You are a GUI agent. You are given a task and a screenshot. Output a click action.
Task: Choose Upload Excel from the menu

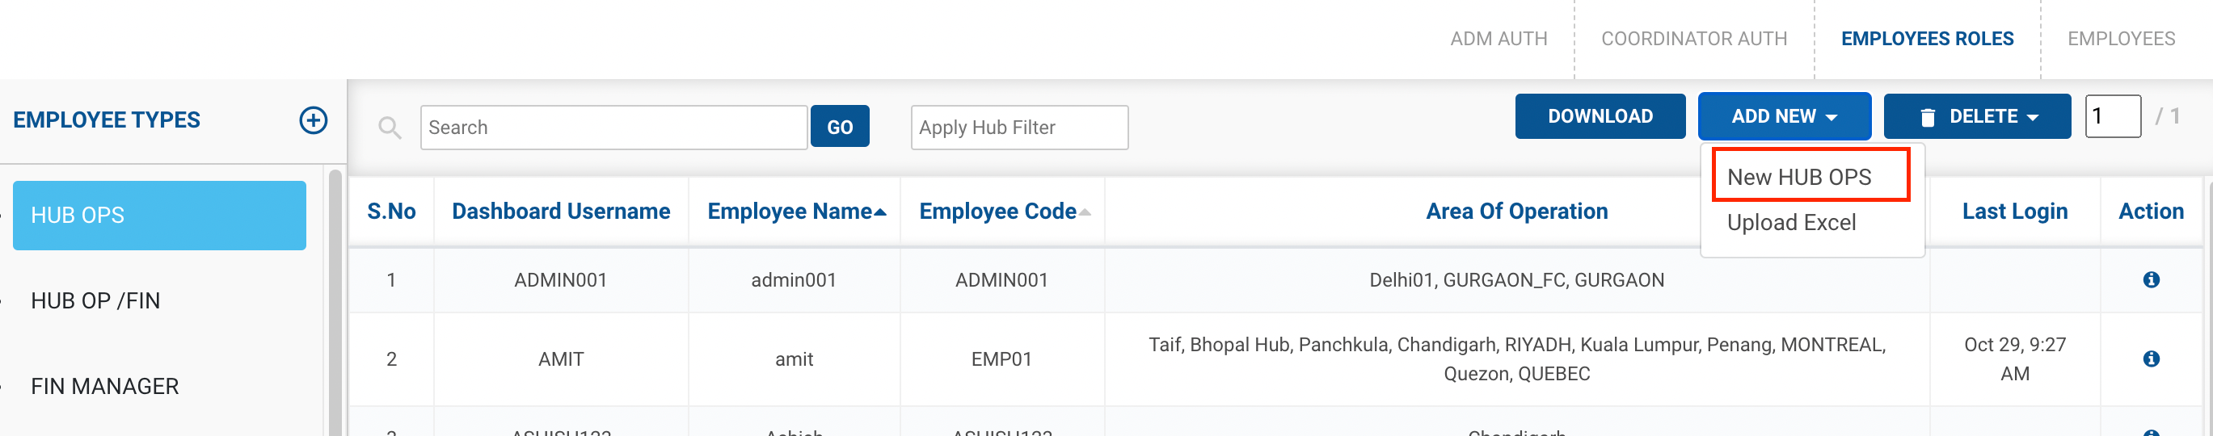pos(1791,222)
